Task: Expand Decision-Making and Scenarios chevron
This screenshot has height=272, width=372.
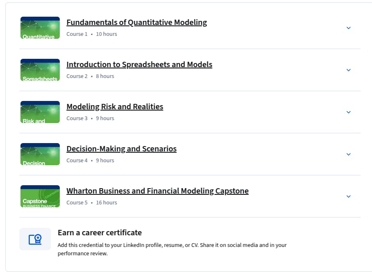Action: tap(349, 154)
